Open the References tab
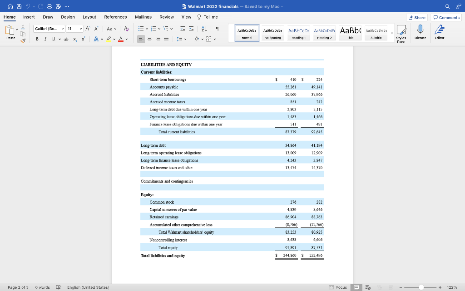465x291 pixels. click(x=115, y=17)
